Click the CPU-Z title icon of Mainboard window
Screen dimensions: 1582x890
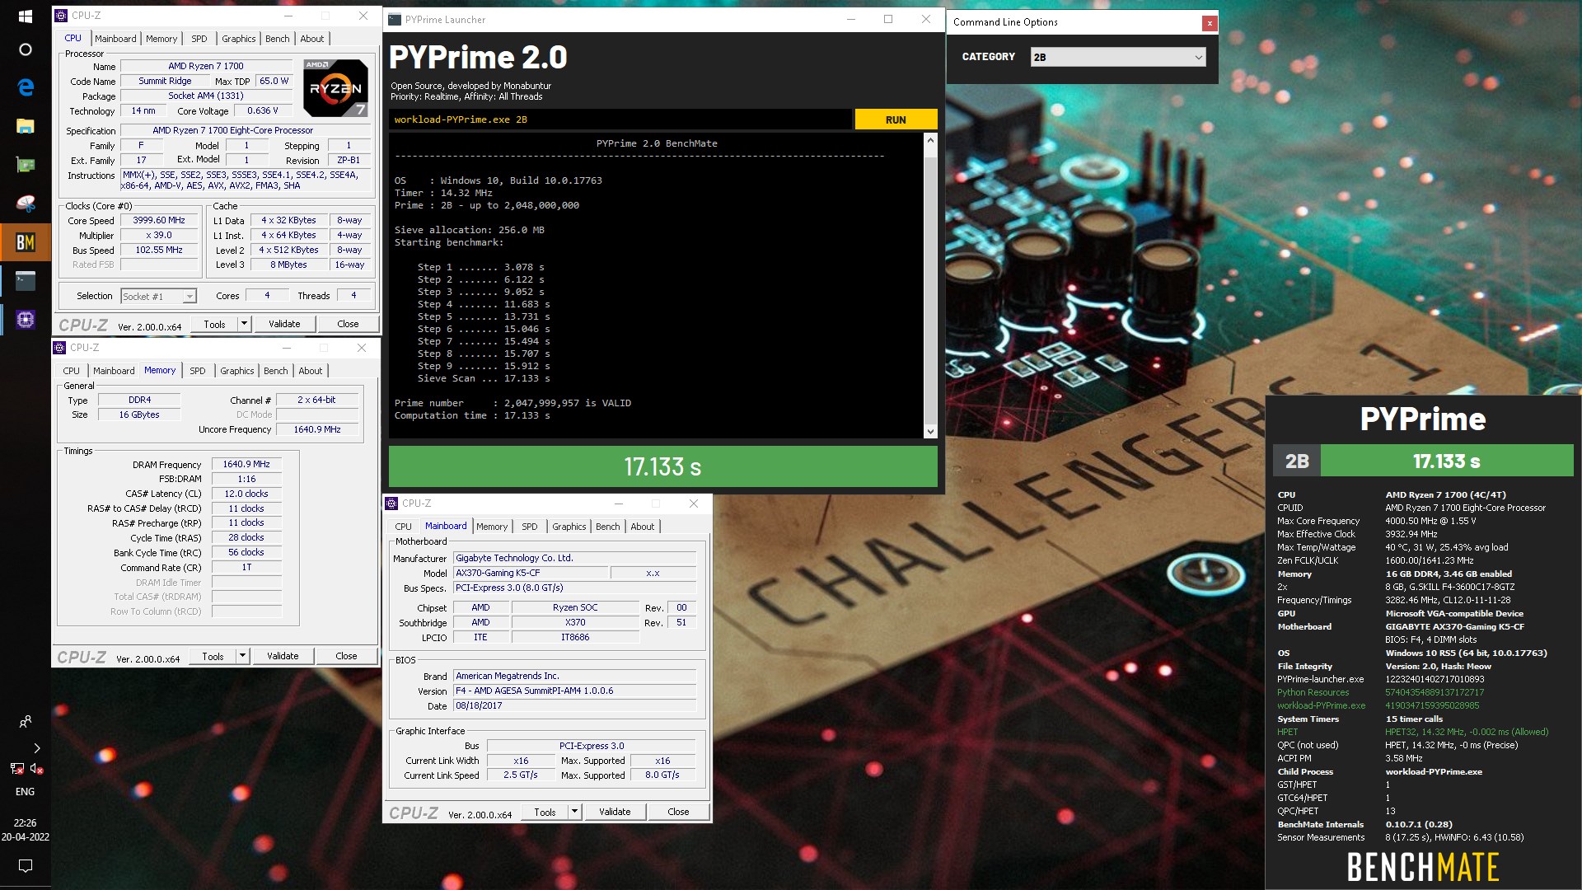pos(392,504)
